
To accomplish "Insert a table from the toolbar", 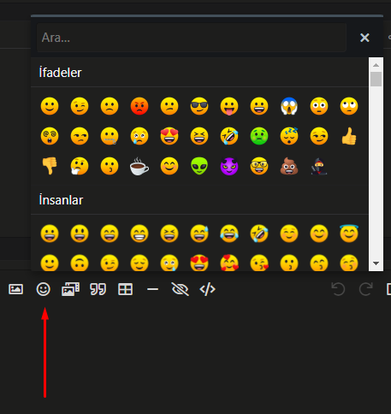I will pyautogui.click(x=125, y=289).
